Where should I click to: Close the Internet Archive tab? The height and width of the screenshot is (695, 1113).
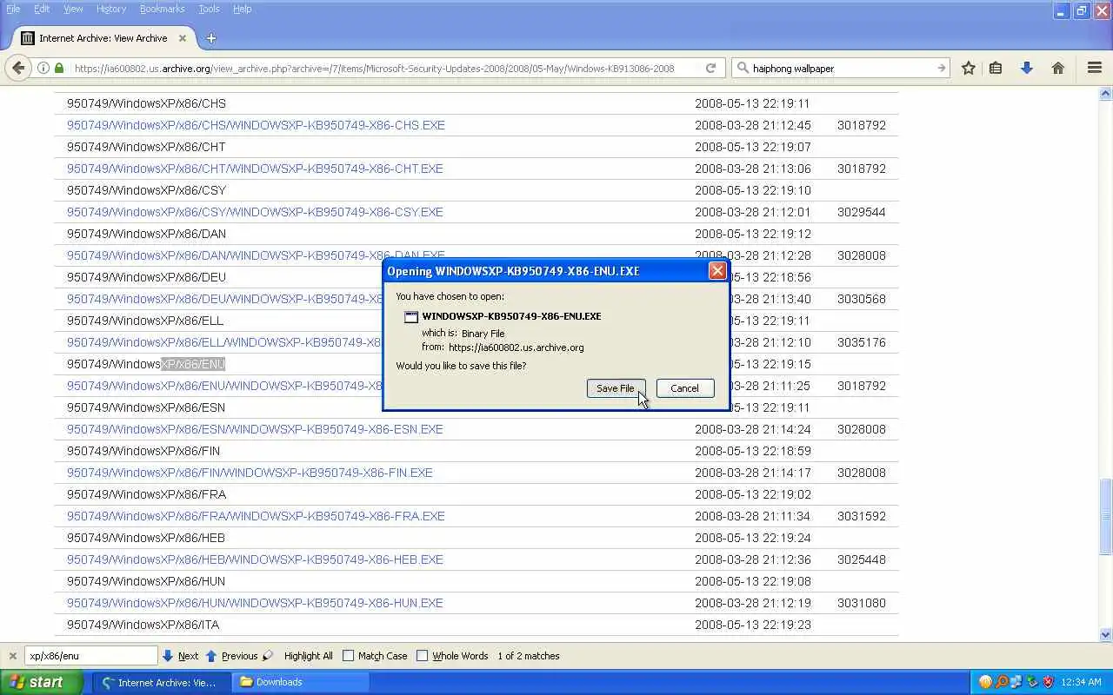(x=183, y=38)
